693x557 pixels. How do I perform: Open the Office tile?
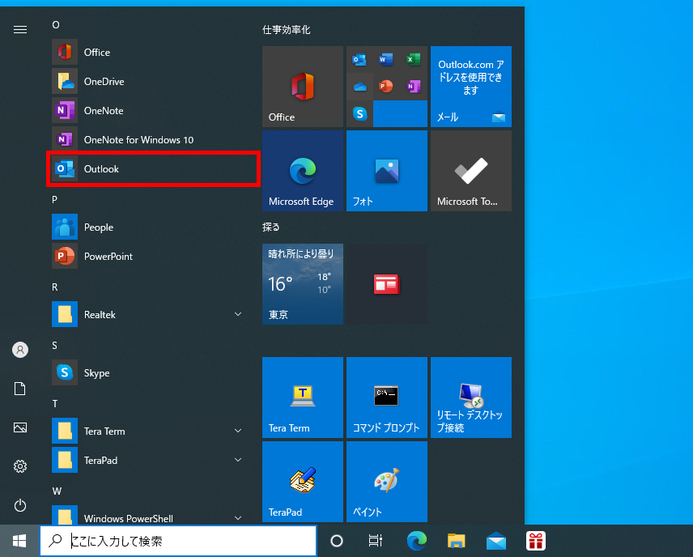[303, 87]
